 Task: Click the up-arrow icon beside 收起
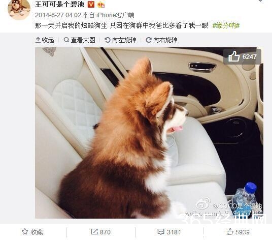[x=38, y=40]
